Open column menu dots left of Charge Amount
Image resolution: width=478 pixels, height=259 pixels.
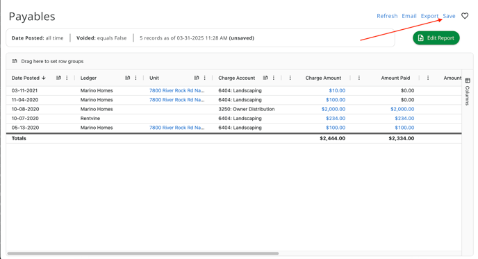(290, 78)
